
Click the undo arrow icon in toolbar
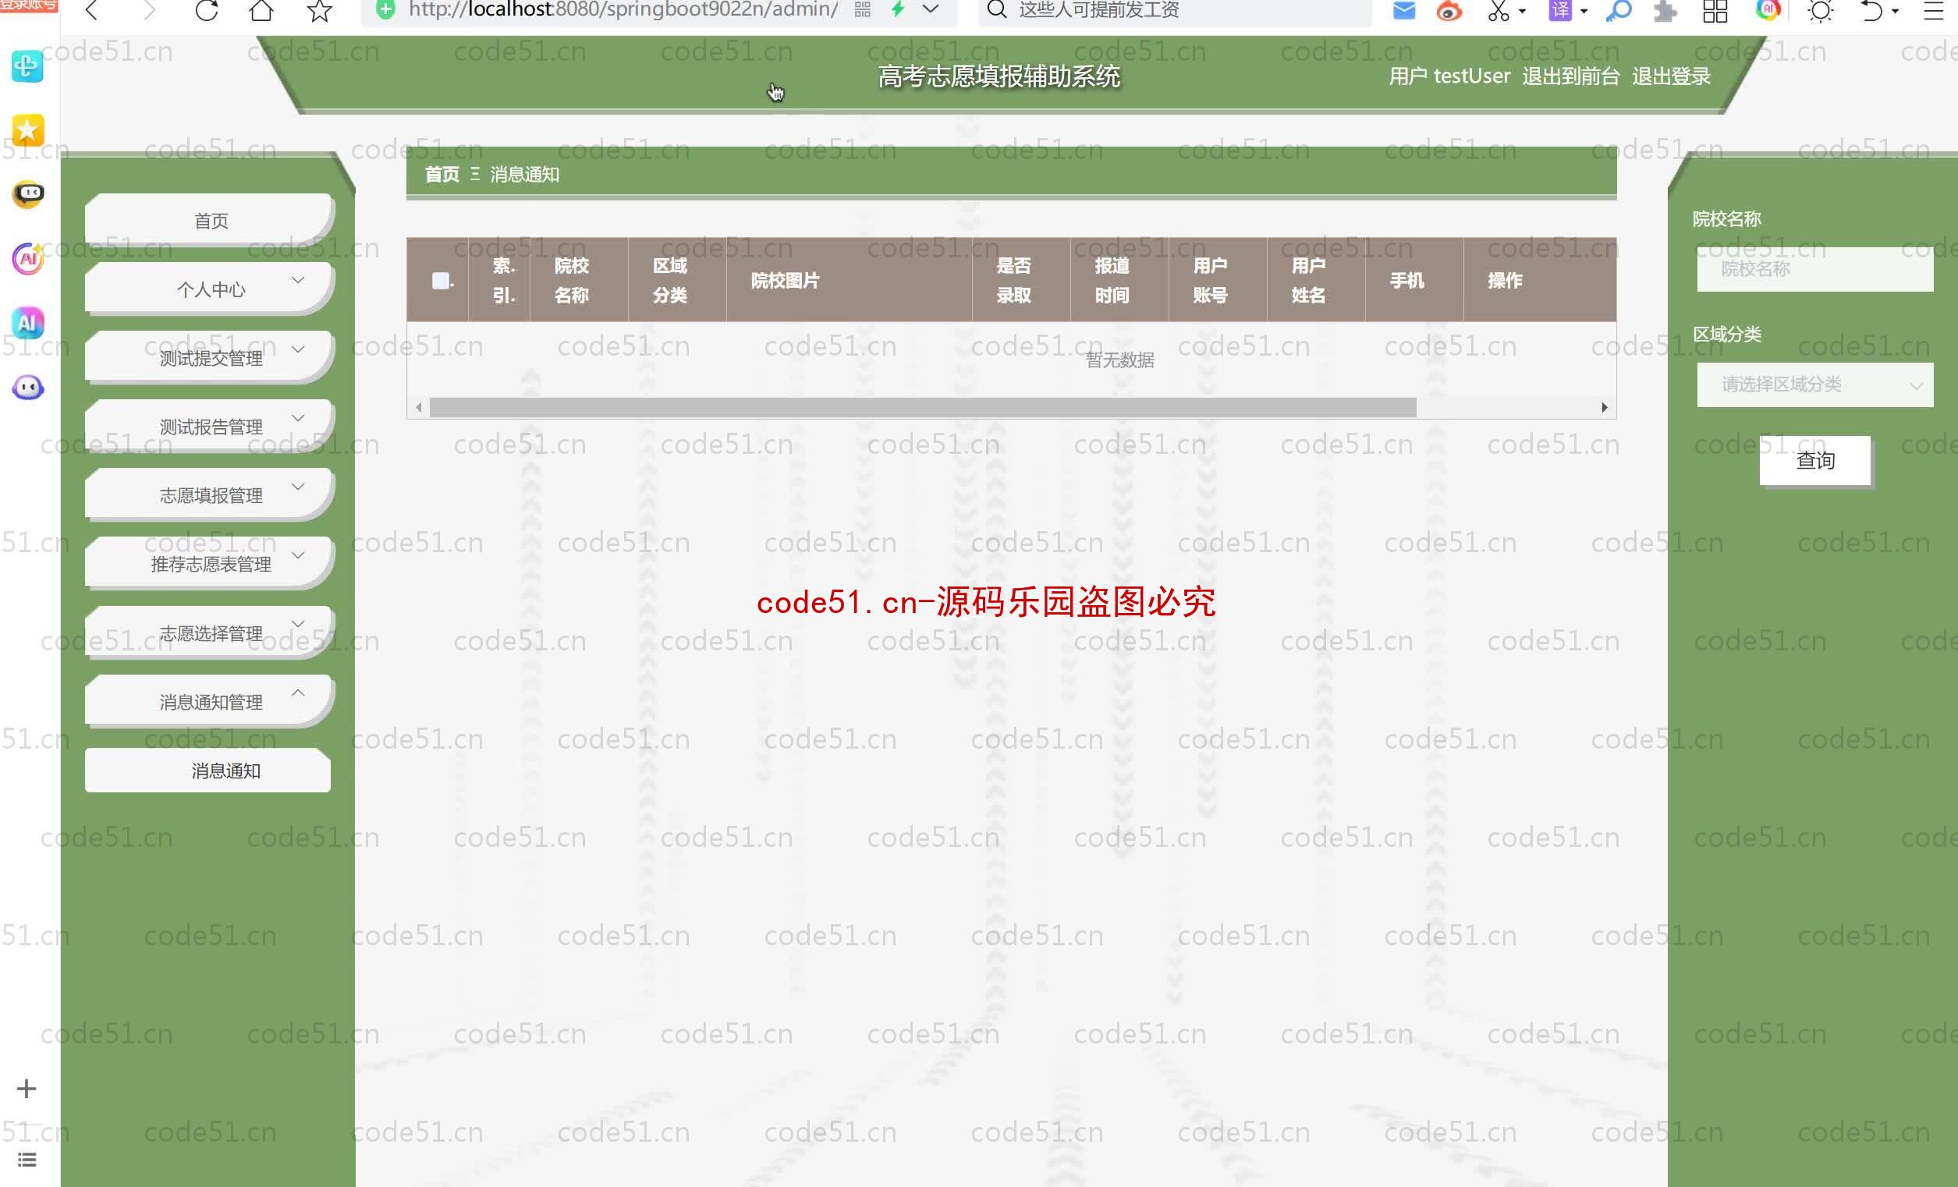point(1871,10)
